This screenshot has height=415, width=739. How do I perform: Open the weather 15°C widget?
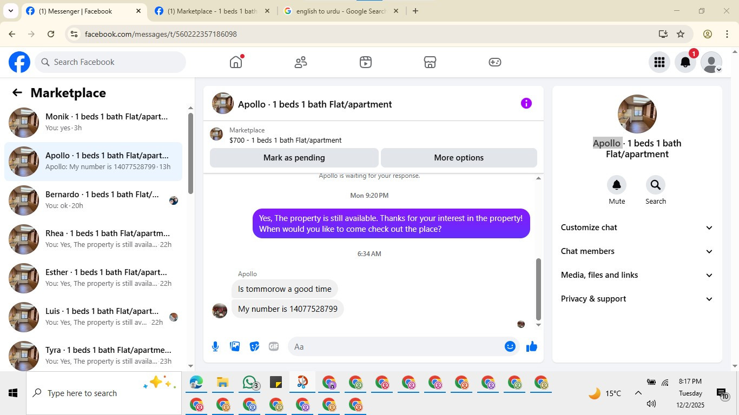coord(605,393)
